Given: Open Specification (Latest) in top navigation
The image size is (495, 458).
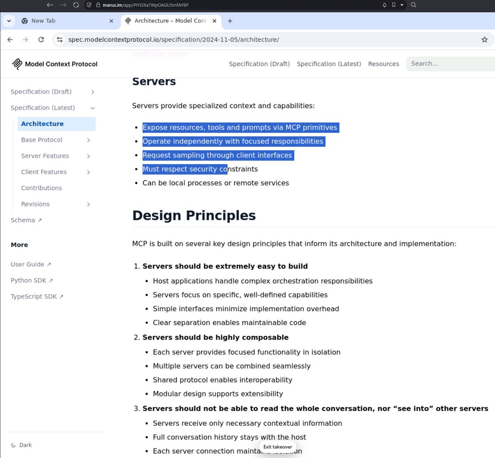Looking at the screenshot, I should pos(329,64).
